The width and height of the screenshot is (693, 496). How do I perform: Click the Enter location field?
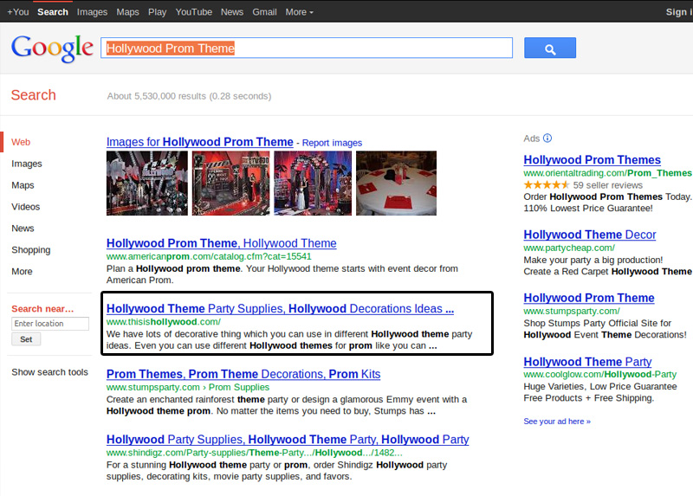click(50, 323)
